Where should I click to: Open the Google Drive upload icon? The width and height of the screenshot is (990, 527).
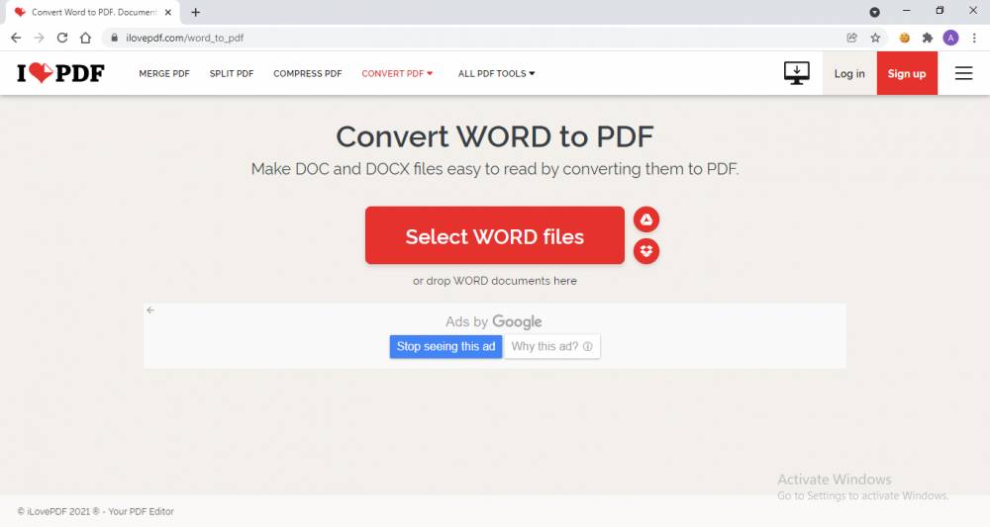coord(645,220)
